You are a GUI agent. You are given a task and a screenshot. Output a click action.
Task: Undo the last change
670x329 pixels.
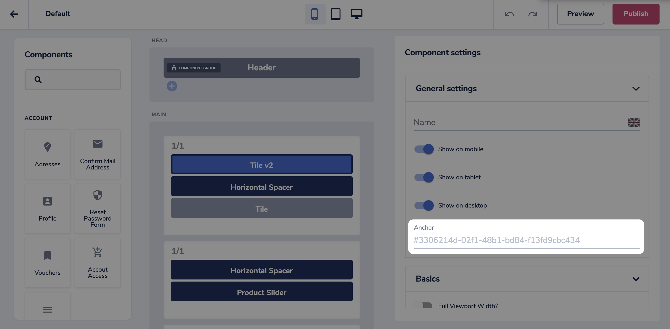pos(510,14)
